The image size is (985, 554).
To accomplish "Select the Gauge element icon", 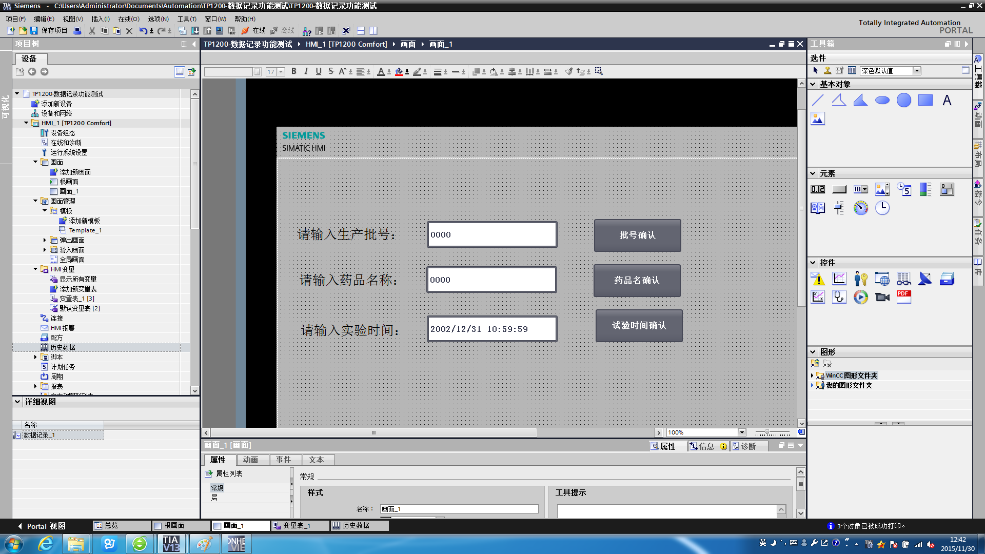I will point(861,208).
